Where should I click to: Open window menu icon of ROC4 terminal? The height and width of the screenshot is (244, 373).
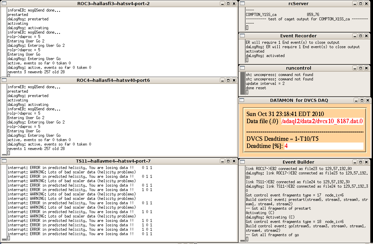(x=4, y=80)
